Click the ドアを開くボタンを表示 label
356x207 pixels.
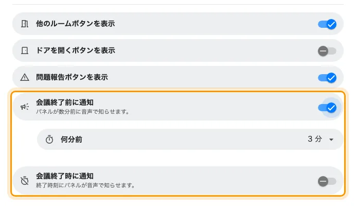click(76, 50)
